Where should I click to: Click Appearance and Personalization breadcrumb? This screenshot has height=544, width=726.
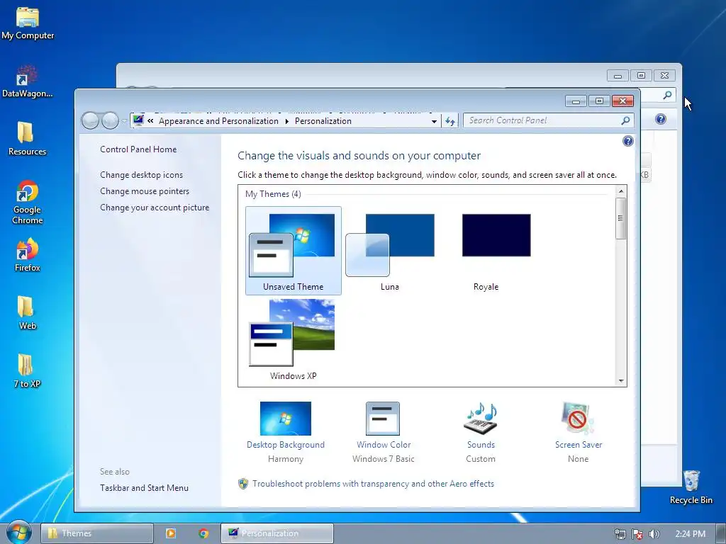click(218, 120)
